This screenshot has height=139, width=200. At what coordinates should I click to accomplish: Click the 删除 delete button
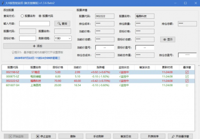71,136
